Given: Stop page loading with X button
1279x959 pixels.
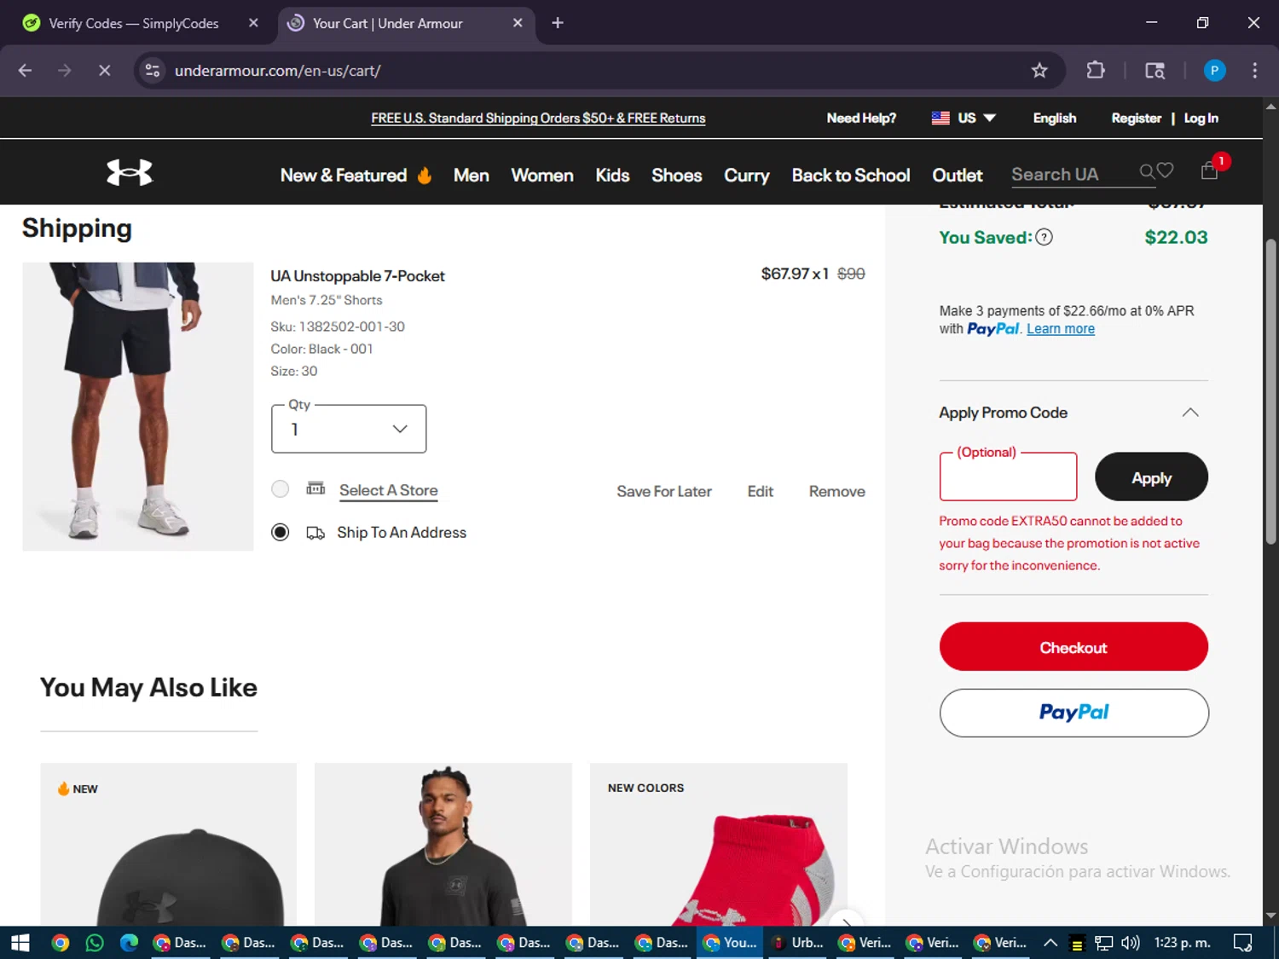Looking at the screenshot, I should pos(104,71).
